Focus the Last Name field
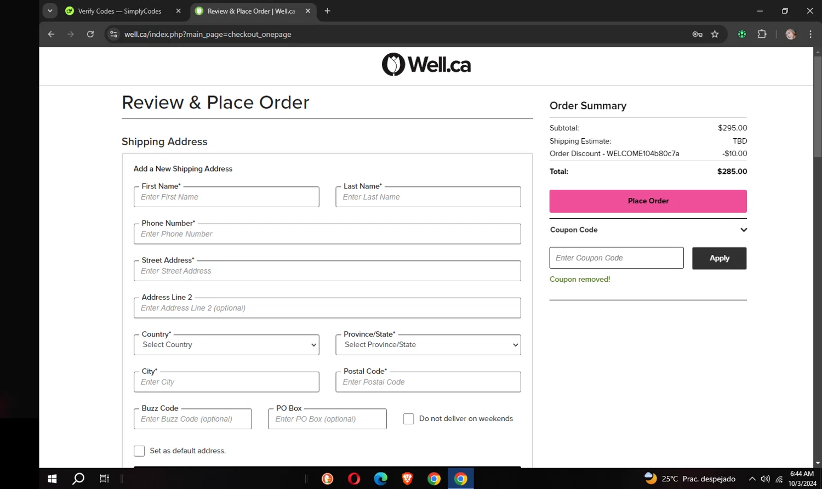Image resolution: width=822 pixels, height=489 pixels. [x=428, y=197]
